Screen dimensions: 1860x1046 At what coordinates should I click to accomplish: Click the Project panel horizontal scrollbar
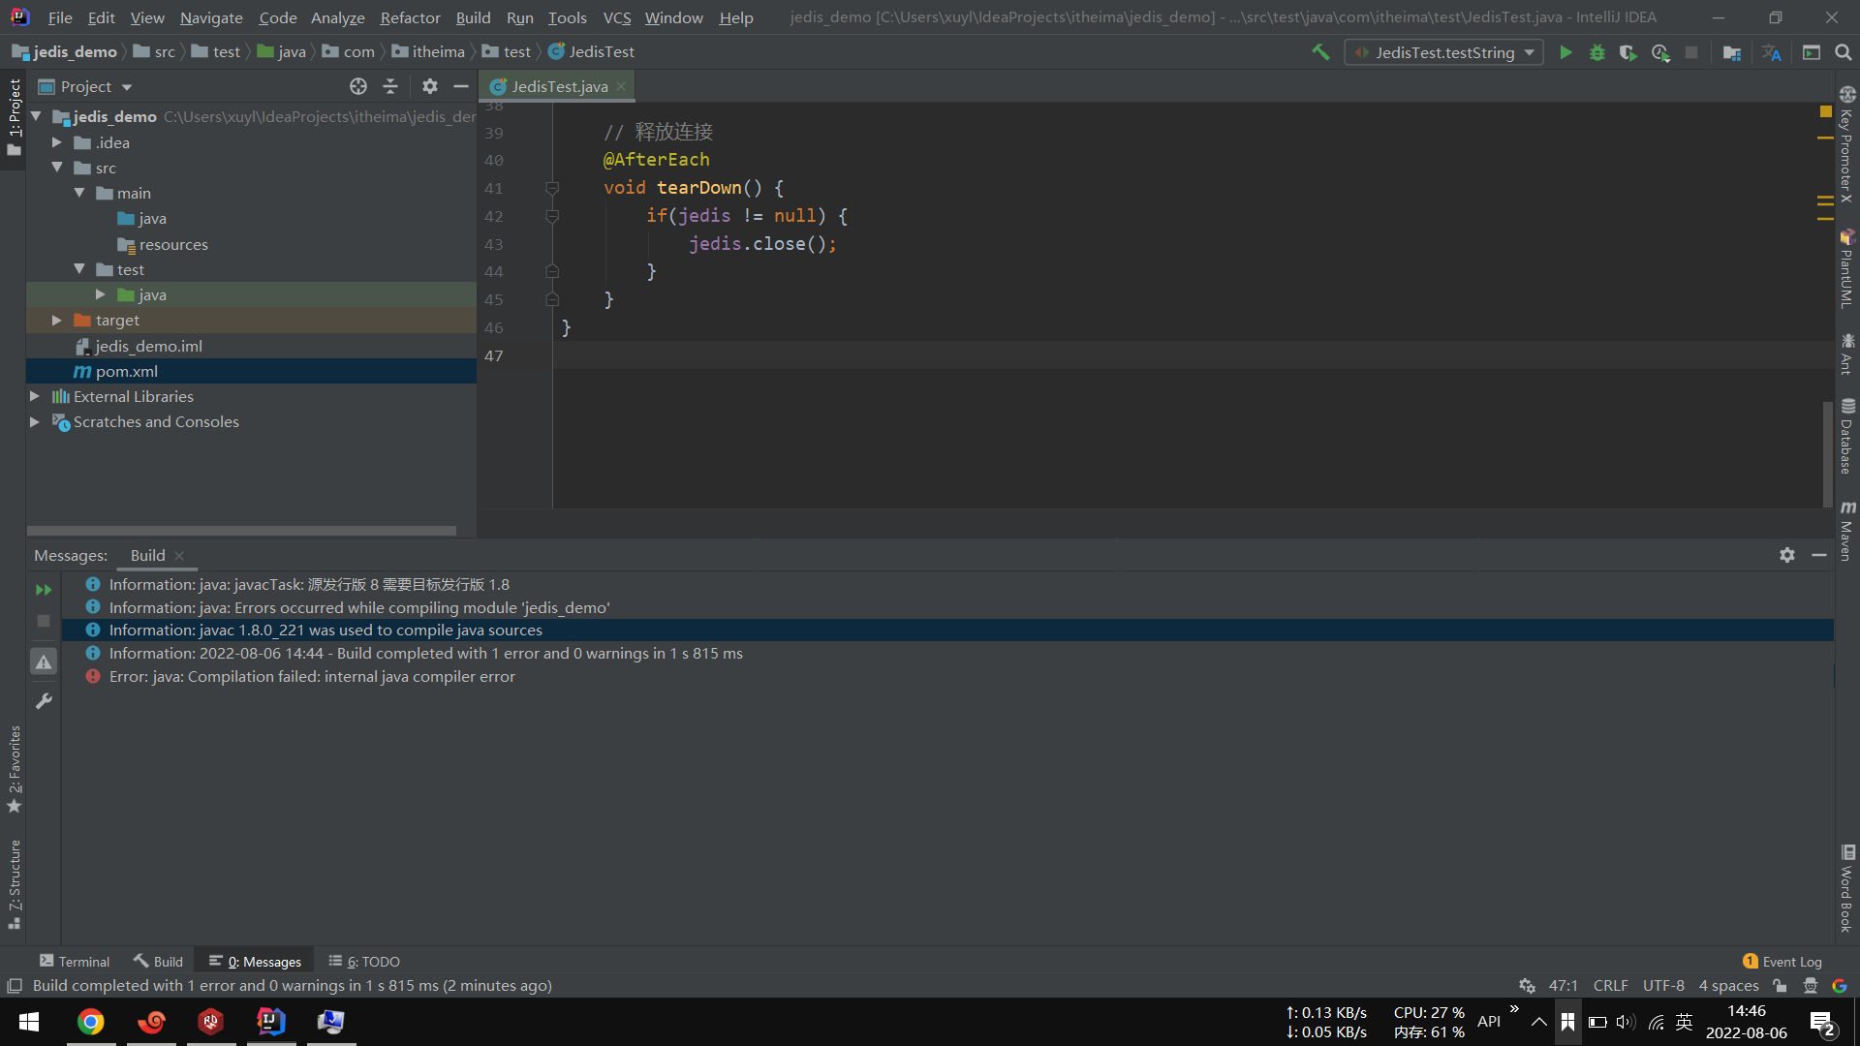click(x=241, y=531)
